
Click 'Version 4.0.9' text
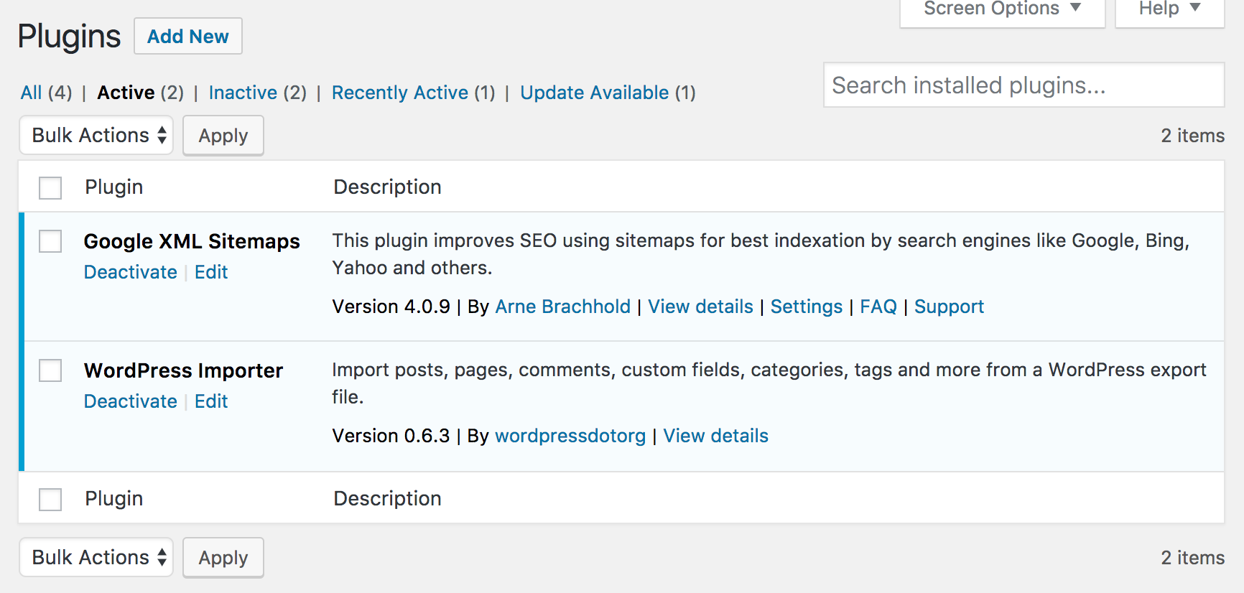[391, 307]
